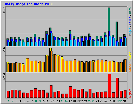Image resolution: width=133 pixels, height=104 pixels.
Task: Click the red KBytes legend label
Action: pyautogui.click(x=130, y=93)
